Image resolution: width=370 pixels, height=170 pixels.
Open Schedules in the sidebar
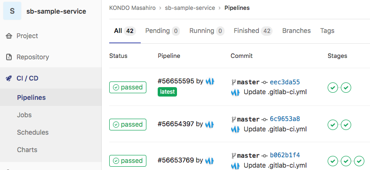pyautogui.click(x=33, y=132)
